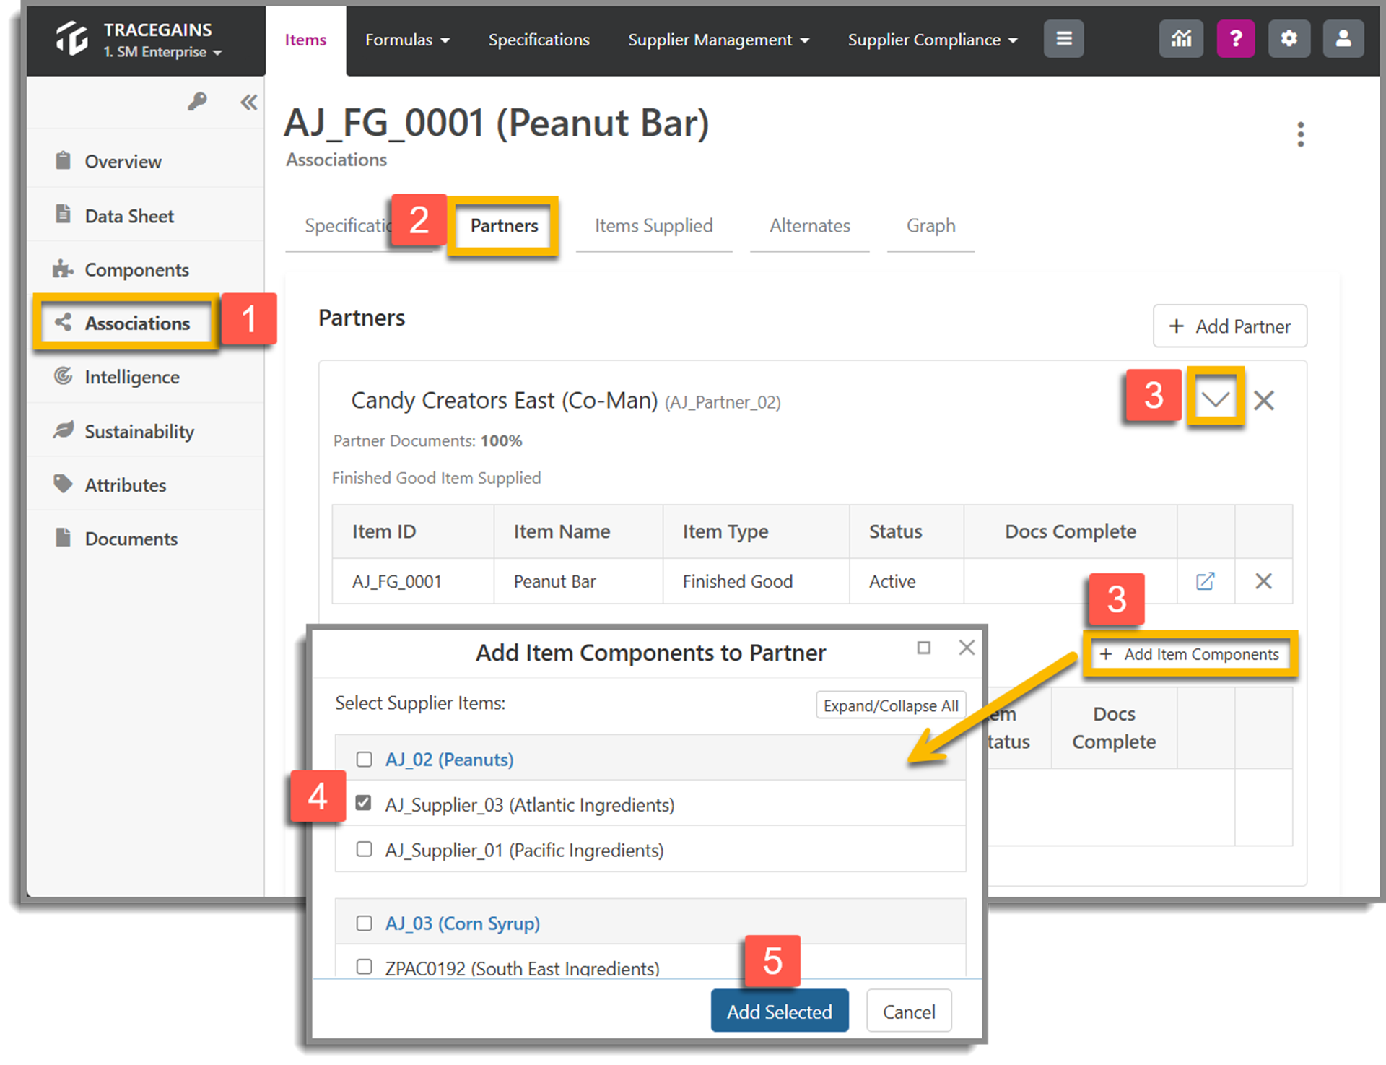Screen dimensions: 1386x1065
Task: Check ZPAC0192 (South East Ingredients) checkbox
Action: coord(364,967)
